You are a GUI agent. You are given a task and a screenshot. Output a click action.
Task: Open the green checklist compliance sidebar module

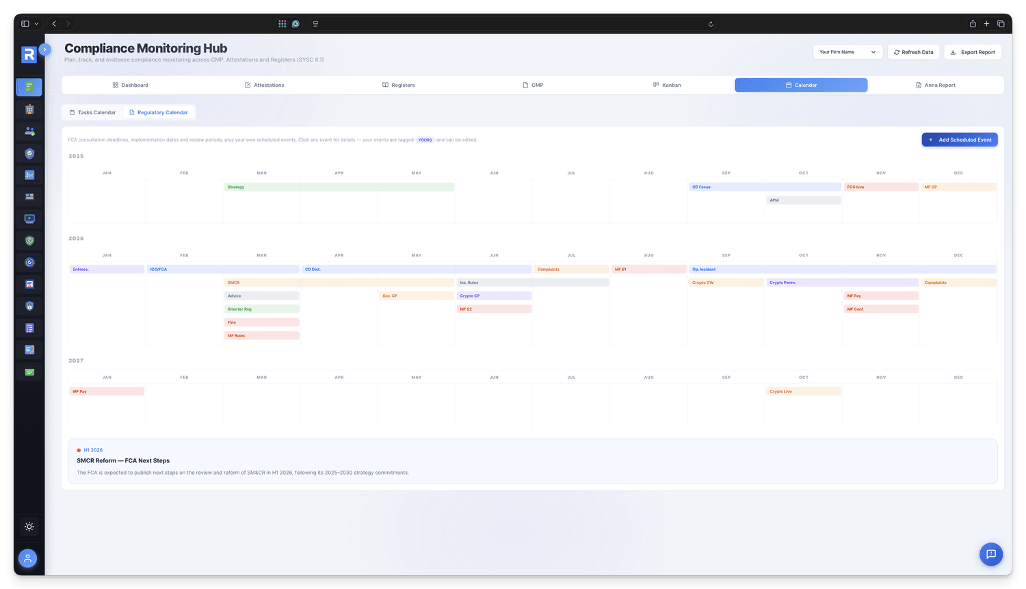pyautogui.click(x=29, y=87)
